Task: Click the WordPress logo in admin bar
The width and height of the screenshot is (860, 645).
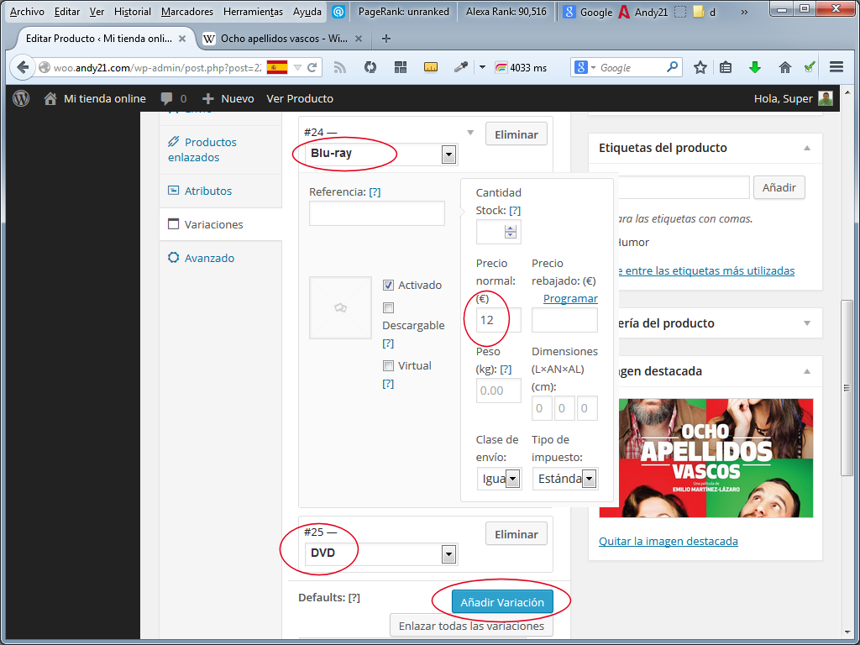Action: point(21,98)
